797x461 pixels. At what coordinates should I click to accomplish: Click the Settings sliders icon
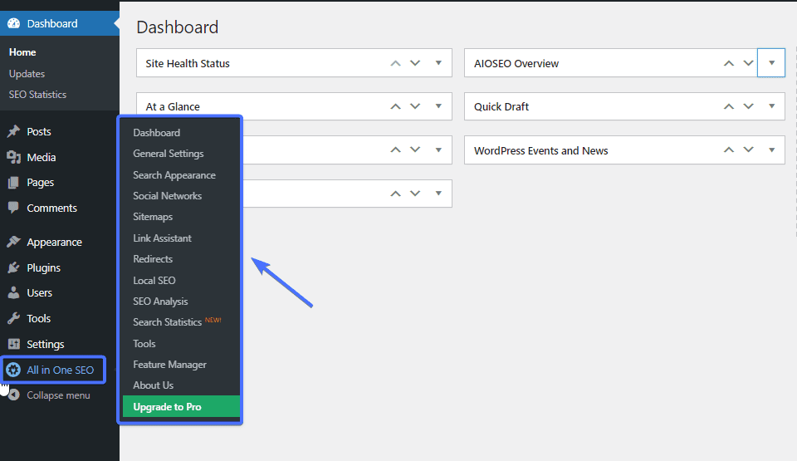point(14,344)
